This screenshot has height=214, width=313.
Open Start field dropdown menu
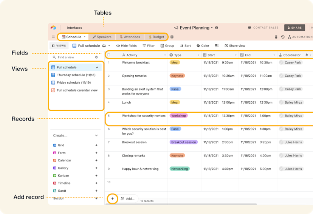point(236,55)
